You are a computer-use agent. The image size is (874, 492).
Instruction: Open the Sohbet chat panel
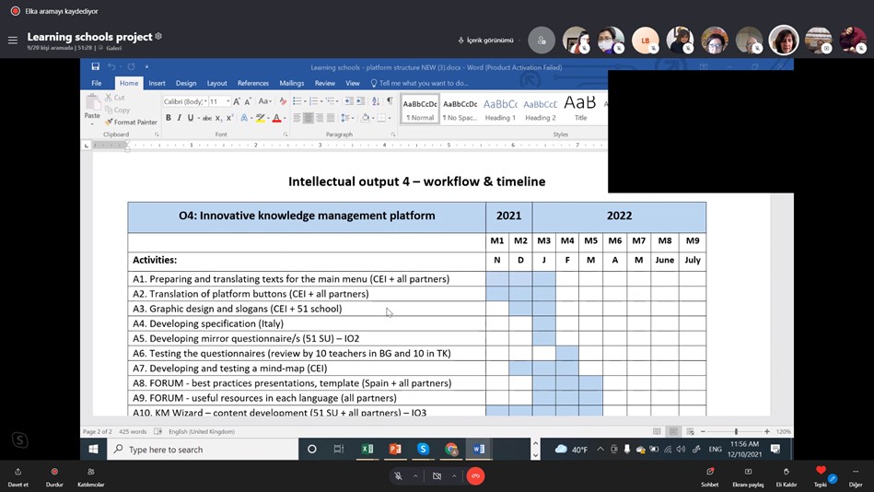click(709, 475)
